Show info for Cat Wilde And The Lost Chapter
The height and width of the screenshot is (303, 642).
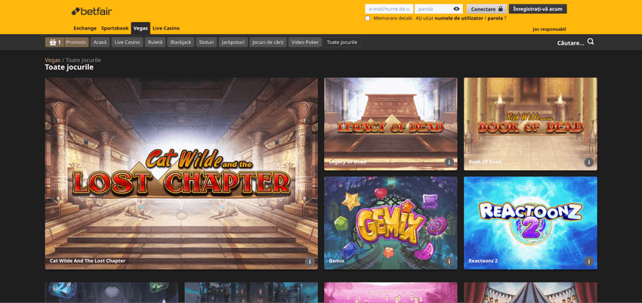click(x=310, y=261)
